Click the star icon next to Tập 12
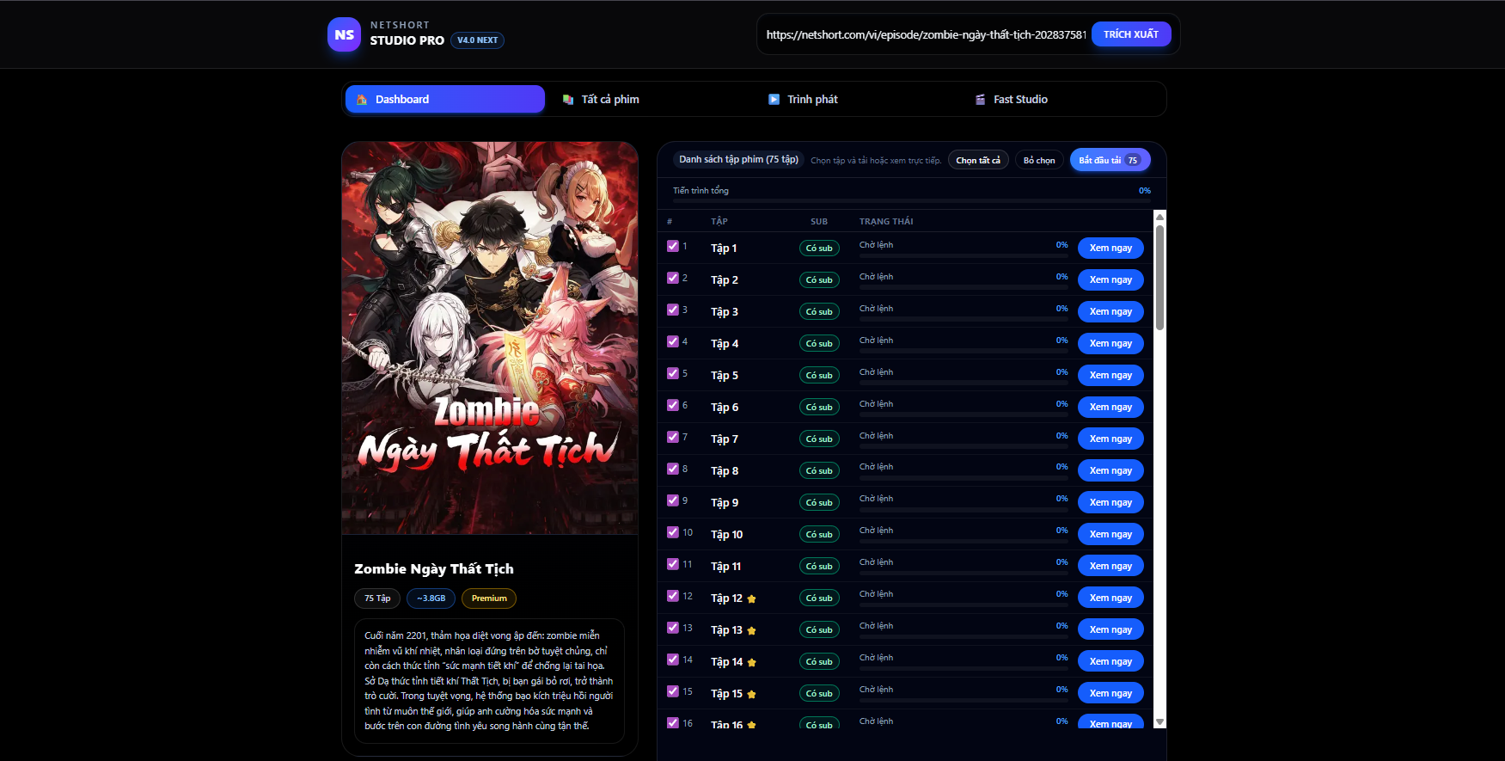This screenshot has height=761, width=1505. pos(752,598)
